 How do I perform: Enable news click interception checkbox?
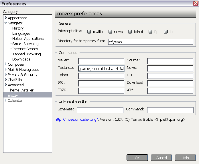pyautogui.click(x=110, y=32)
